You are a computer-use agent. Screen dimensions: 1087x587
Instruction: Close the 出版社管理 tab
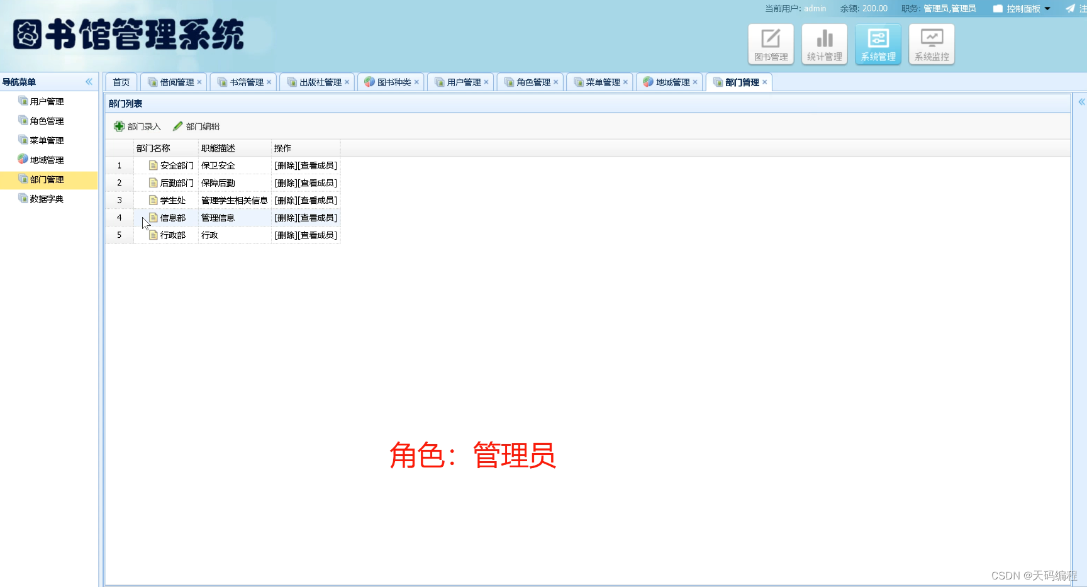coord(347,82)
